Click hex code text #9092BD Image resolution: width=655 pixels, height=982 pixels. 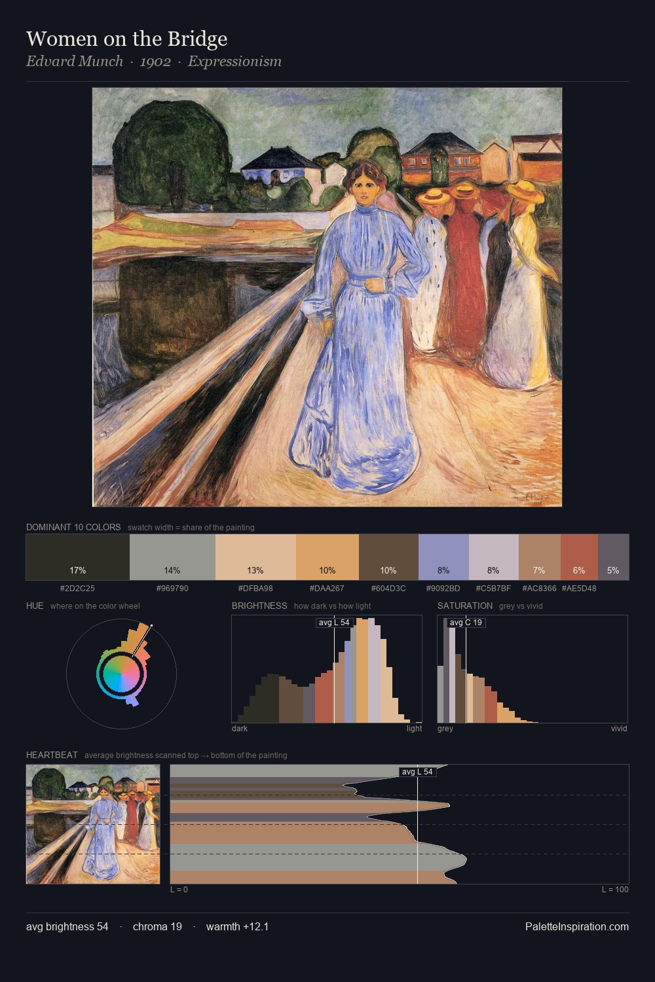coord(443,589)
